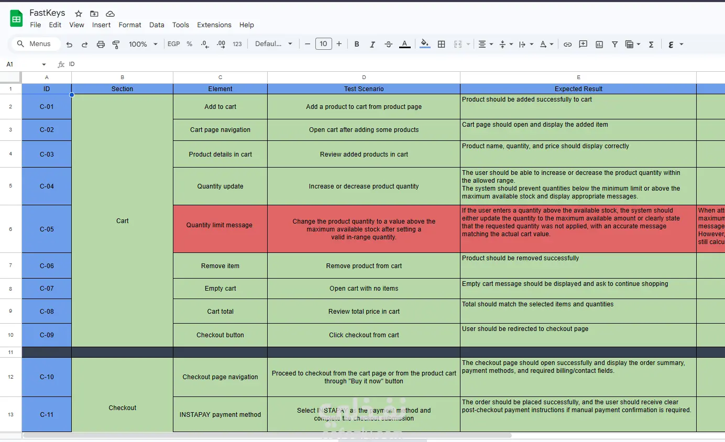The height and width of the screenshot is (442, 725).
Task: Star the FastKeys document
Action: (79, 14)
